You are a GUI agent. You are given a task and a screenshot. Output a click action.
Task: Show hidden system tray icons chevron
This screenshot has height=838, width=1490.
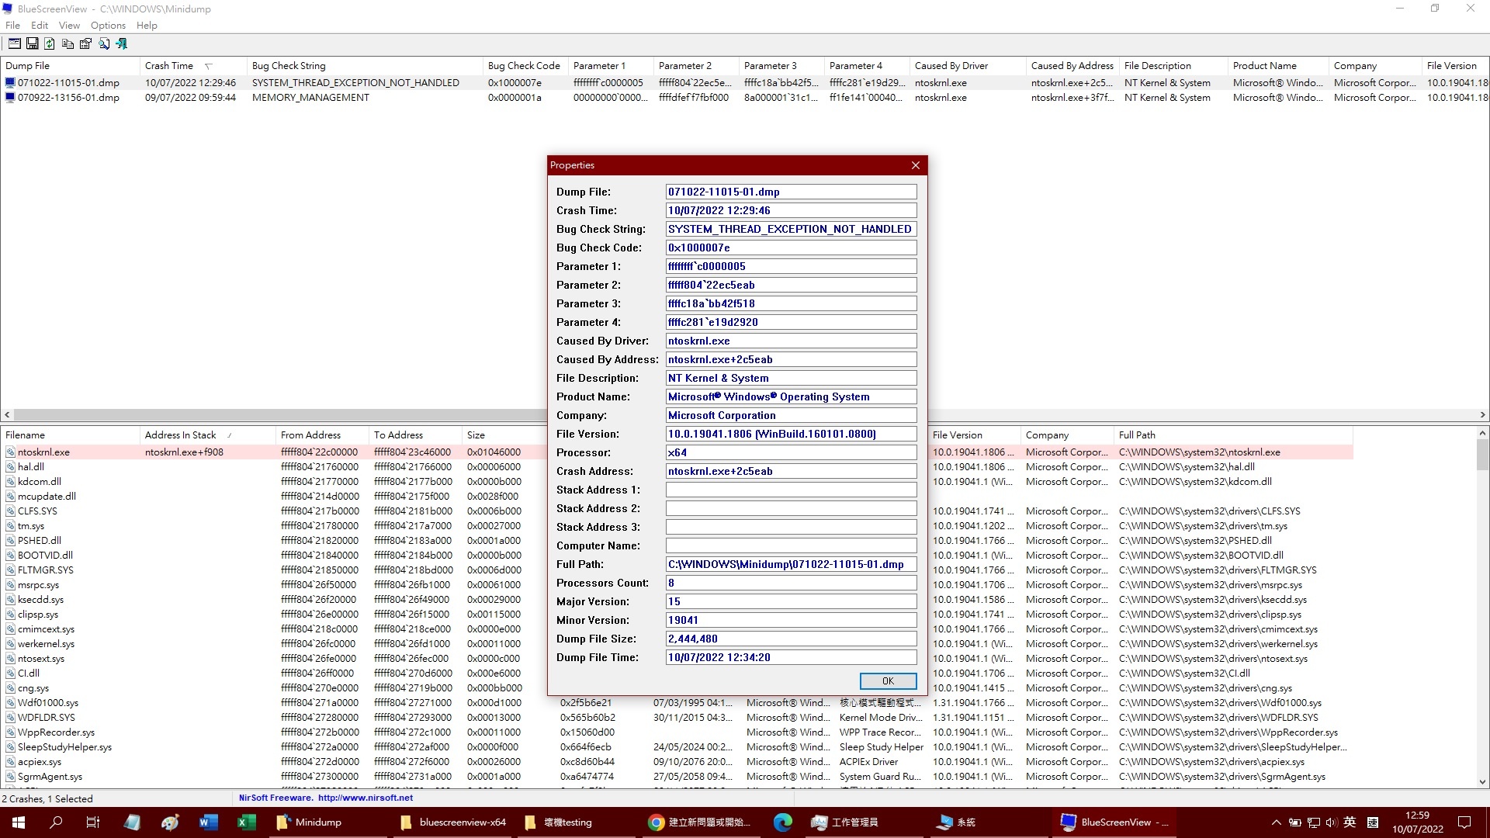pos(1276,822)
